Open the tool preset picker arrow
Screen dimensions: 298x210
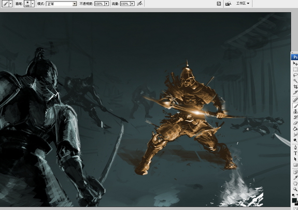pos(10,4)
